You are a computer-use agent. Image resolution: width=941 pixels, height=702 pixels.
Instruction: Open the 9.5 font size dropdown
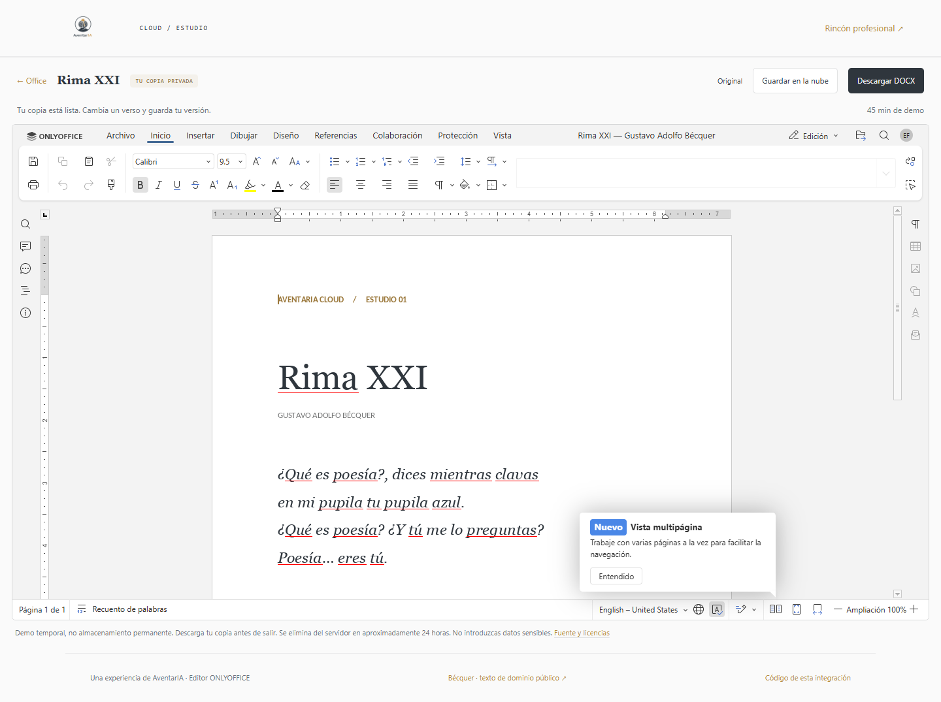(240, 162)
